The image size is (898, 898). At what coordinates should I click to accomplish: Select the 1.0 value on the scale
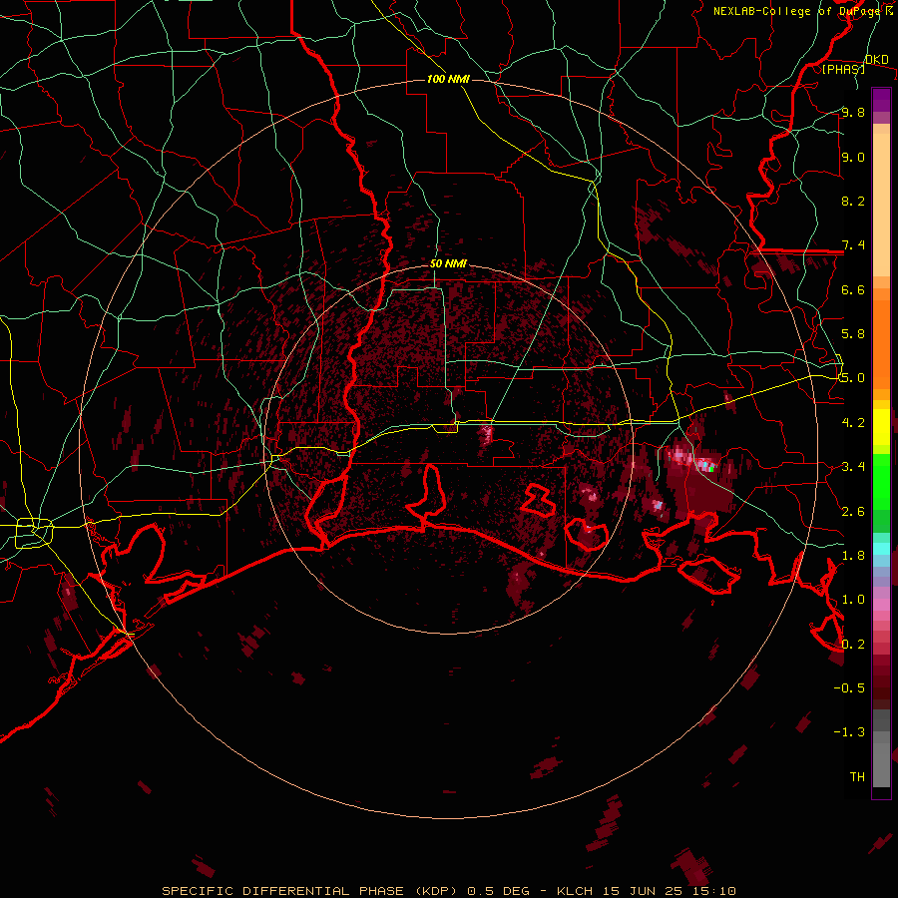click(x=853, y=600)
